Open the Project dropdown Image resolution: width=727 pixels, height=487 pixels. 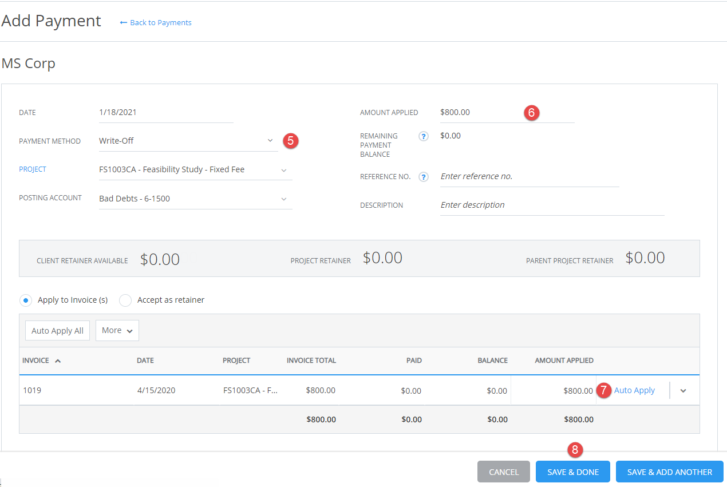point(284,169)
